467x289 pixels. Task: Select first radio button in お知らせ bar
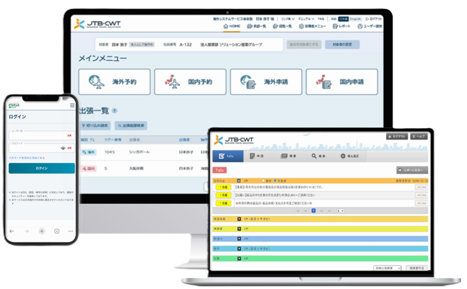263,181
